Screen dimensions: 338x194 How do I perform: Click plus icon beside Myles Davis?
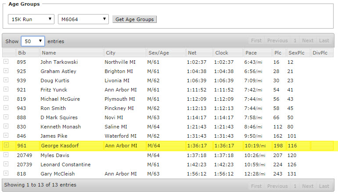point(6,155)
